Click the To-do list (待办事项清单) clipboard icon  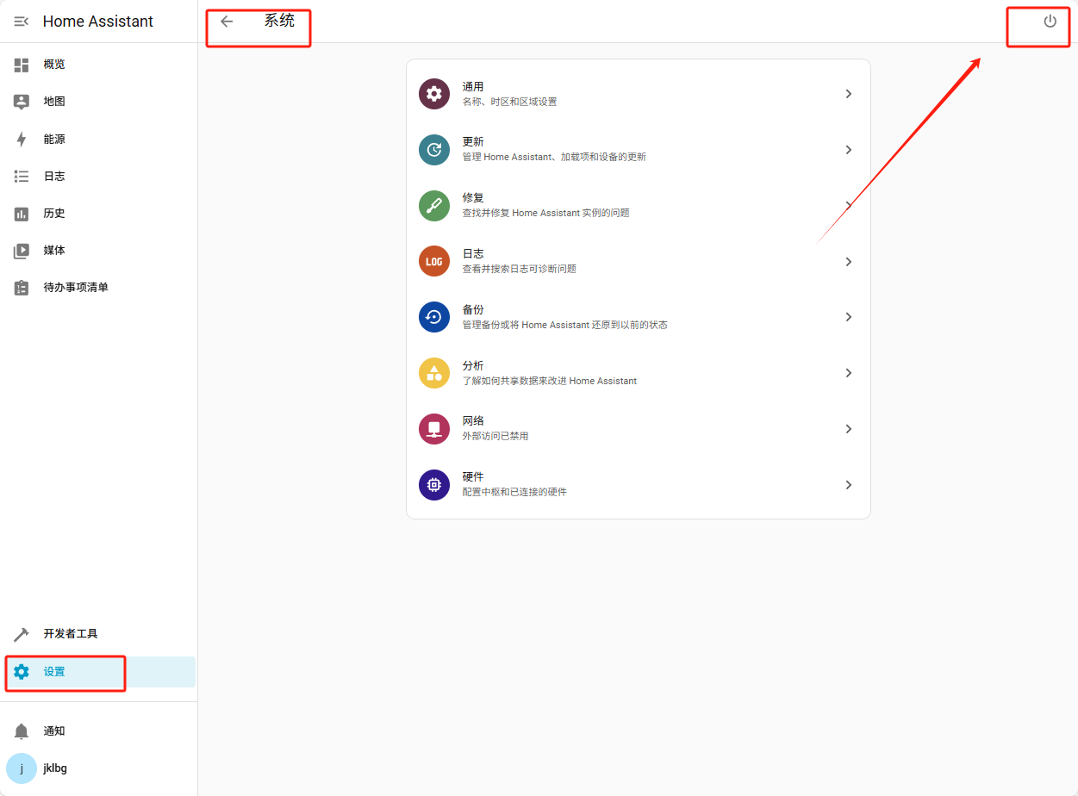click(x=22, y=288)
